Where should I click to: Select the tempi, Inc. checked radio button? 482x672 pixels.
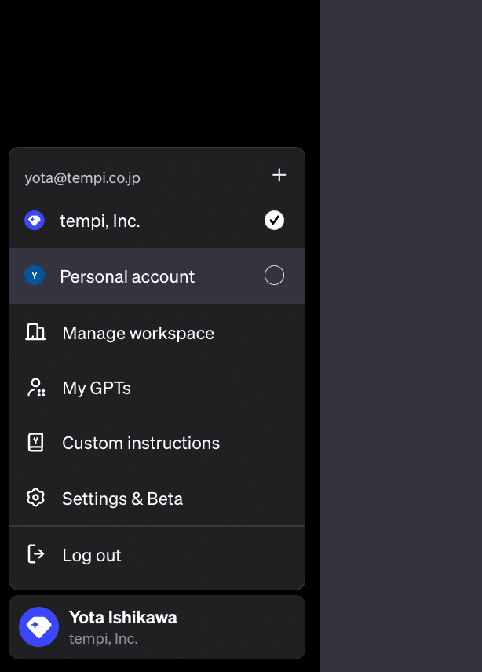coord(274,221)
